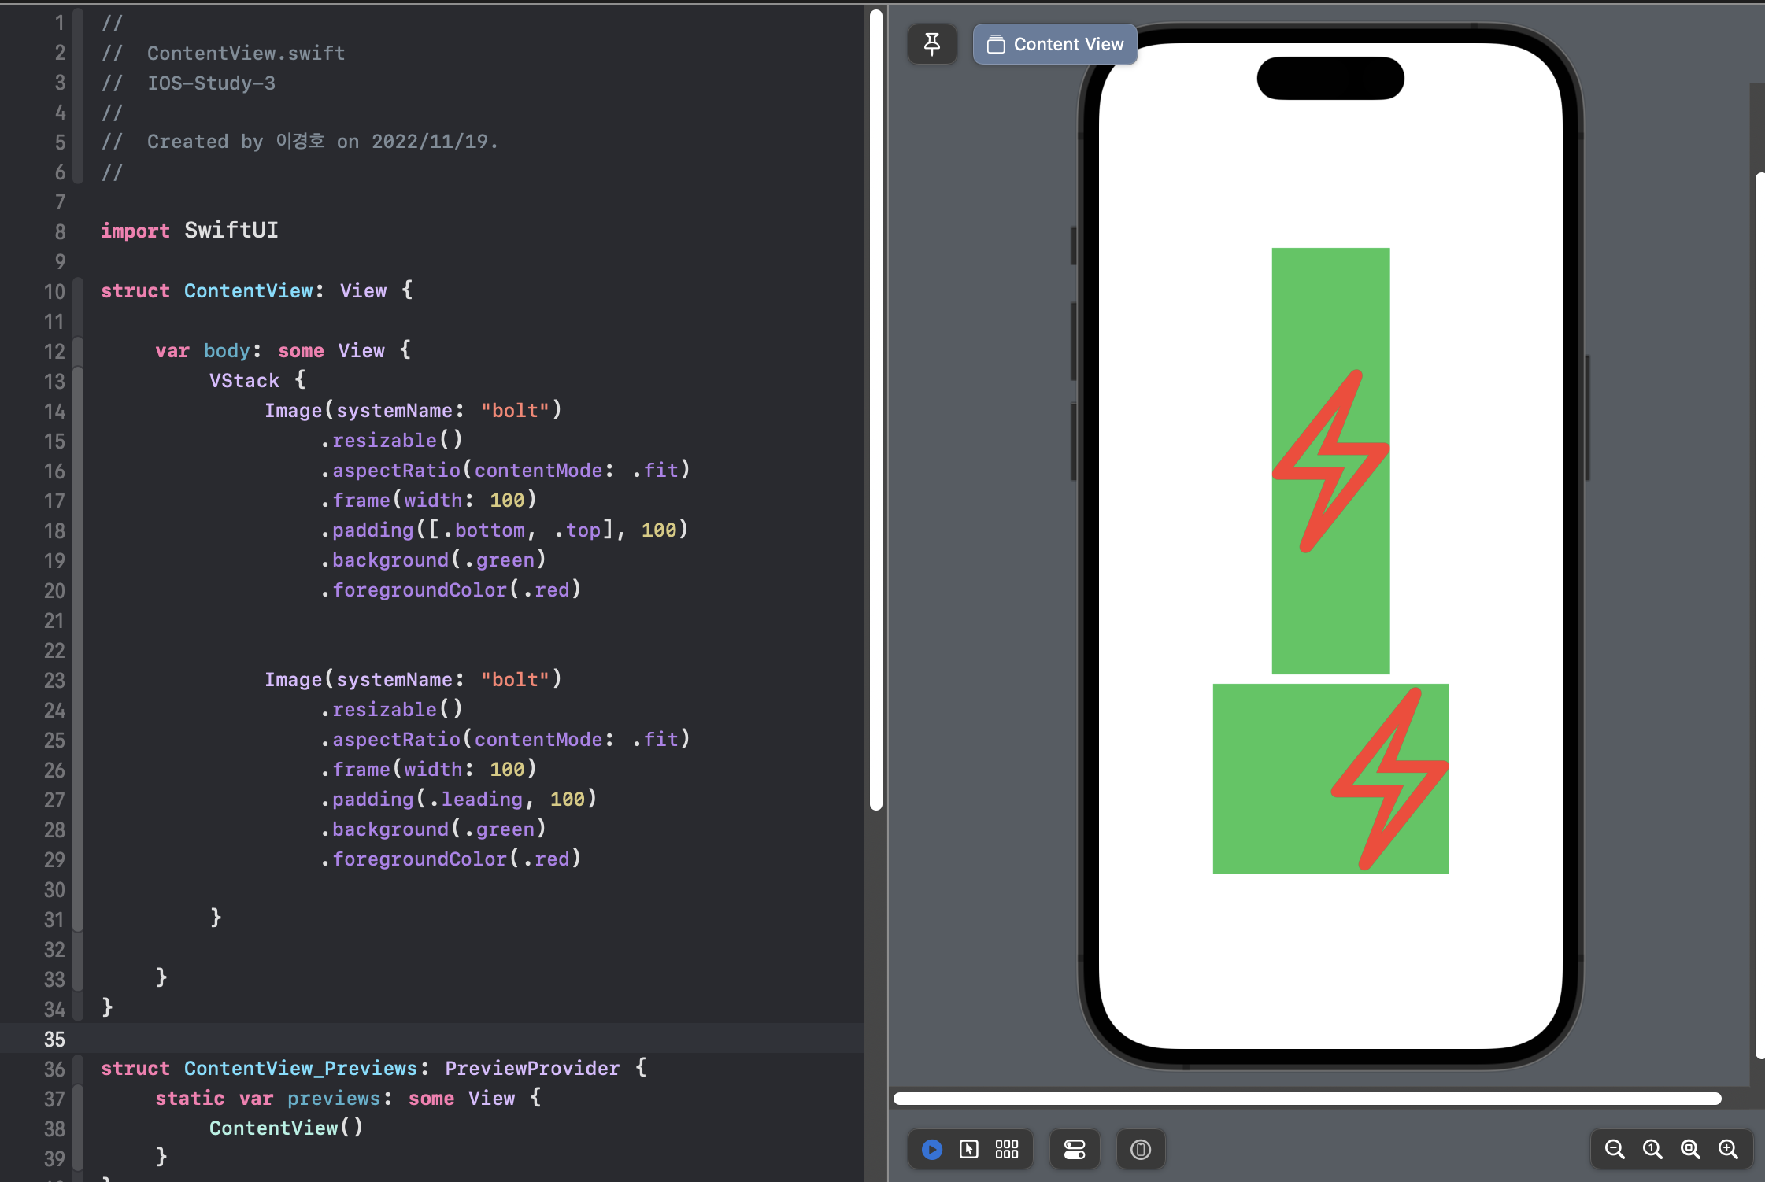The height and width of the screenshot is (1182, 1765).
Task: Pin the preview with the pin icon
Action: tap(932, 44)
